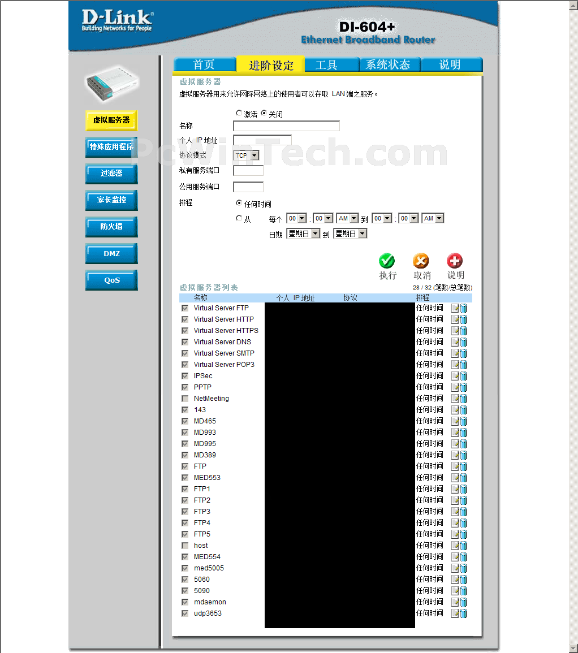This screenshot has height=653, width=578.
Task: Open the 特殊应用程序 sidebar page
Action: point(111,147)
